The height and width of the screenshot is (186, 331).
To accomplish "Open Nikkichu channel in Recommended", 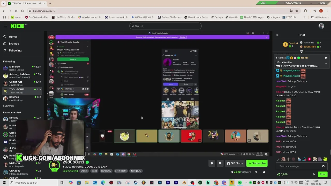I will 22,165.
